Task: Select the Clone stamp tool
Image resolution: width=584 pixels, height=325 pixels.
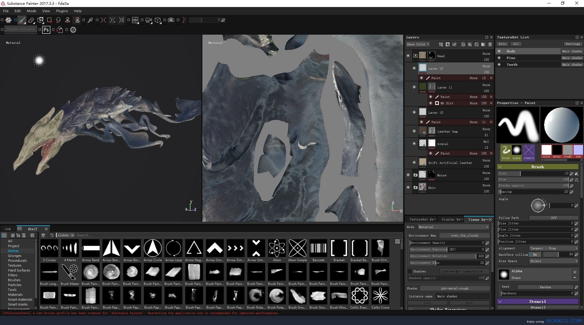Action: point(68,20)
